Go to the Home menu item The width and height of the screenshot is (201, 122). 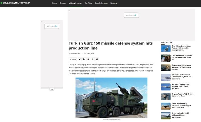[55, 3]
